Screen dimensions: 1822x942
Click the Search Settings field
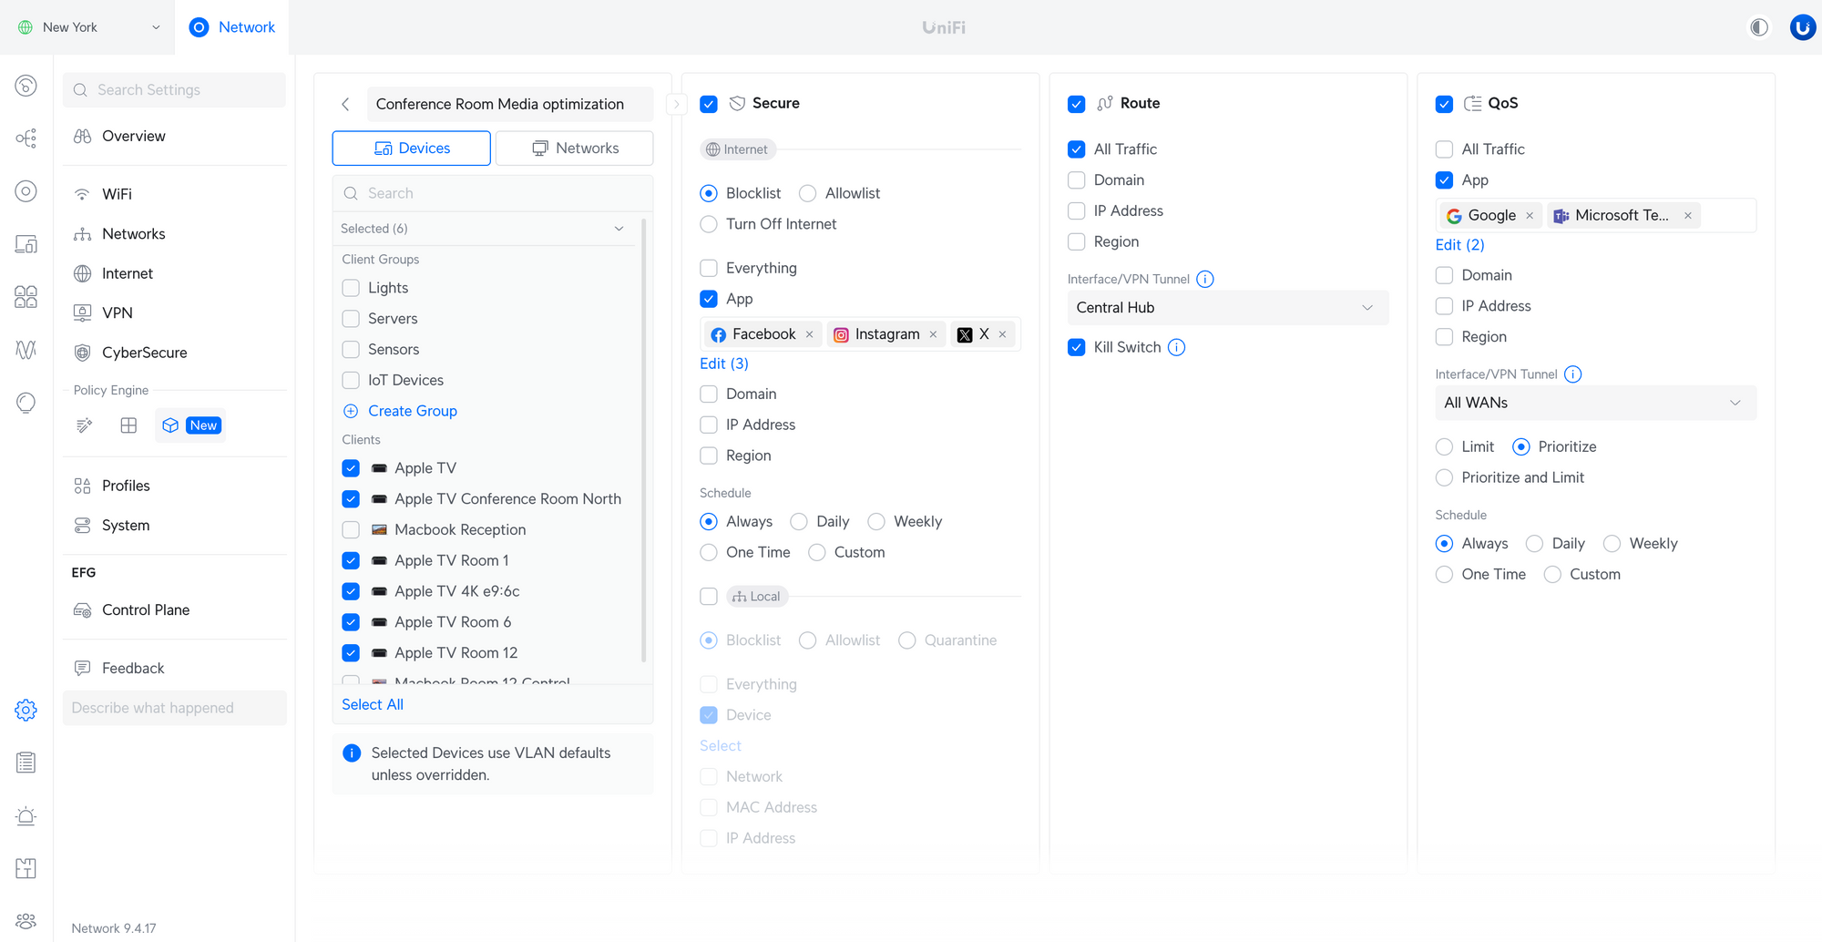click(x=174, y=90)
